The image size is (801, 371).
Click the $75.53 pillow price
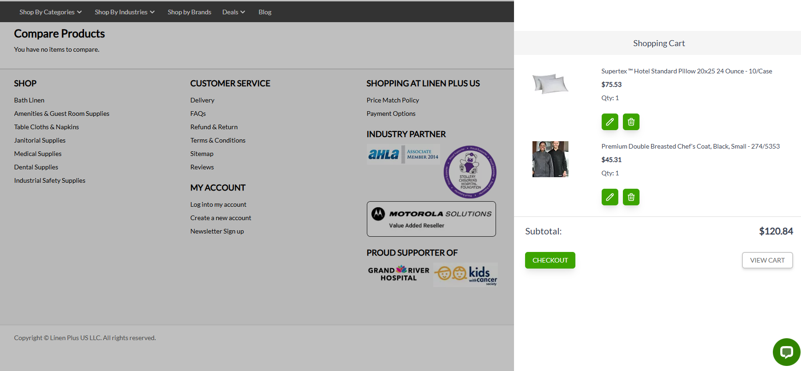pos(611,84)
